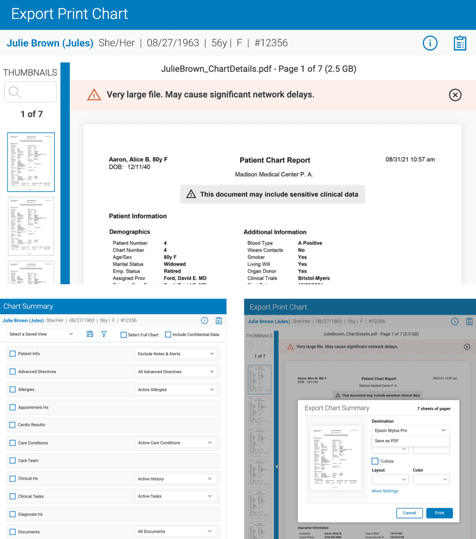Open the More Settings link
Viewport: 476px width, 539px height.
coord(385,491)
